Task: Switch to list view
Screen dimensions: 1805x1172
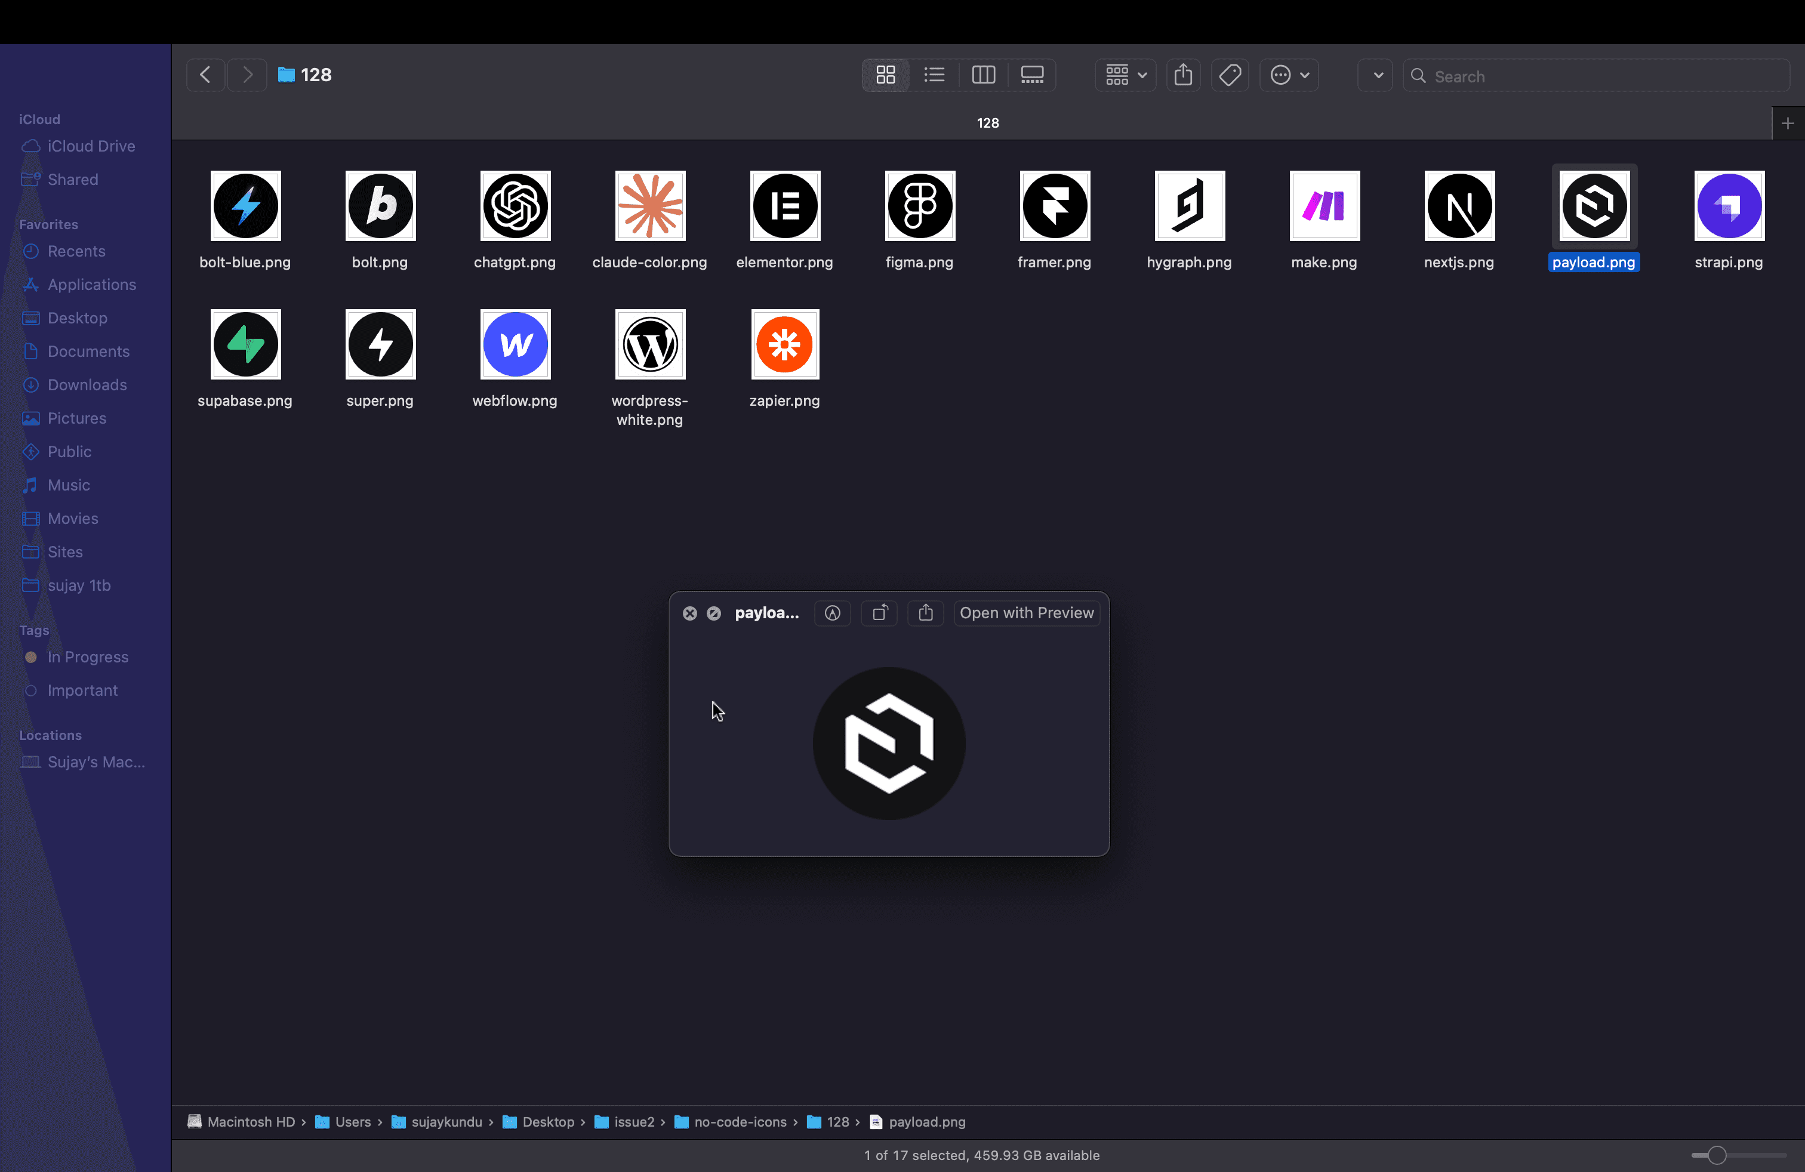Action: pos(934,75)
